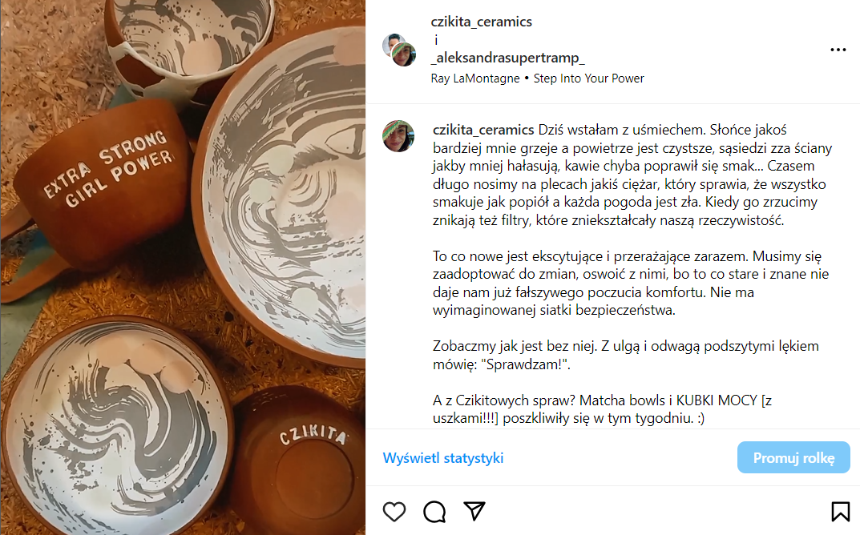Click the caption's first paragraph text
860x535 pixels.
pyautogui.click(x=631, y=175)
